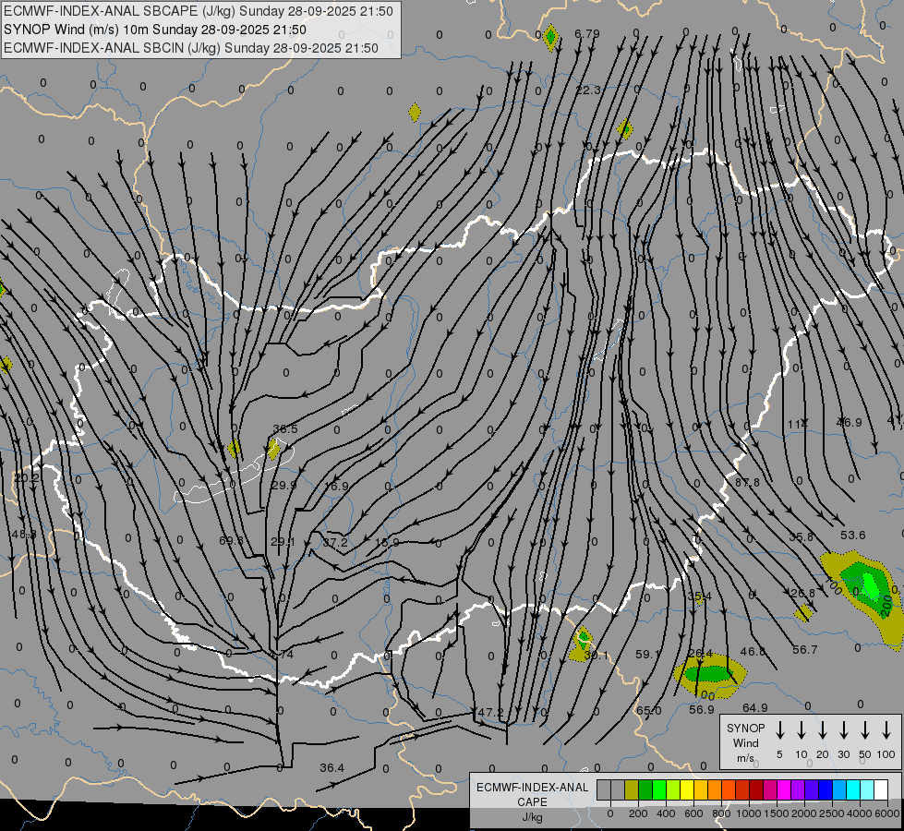Click the 37.2 value on the map
The image size is (904, 831).
click(x=335, y=543)
